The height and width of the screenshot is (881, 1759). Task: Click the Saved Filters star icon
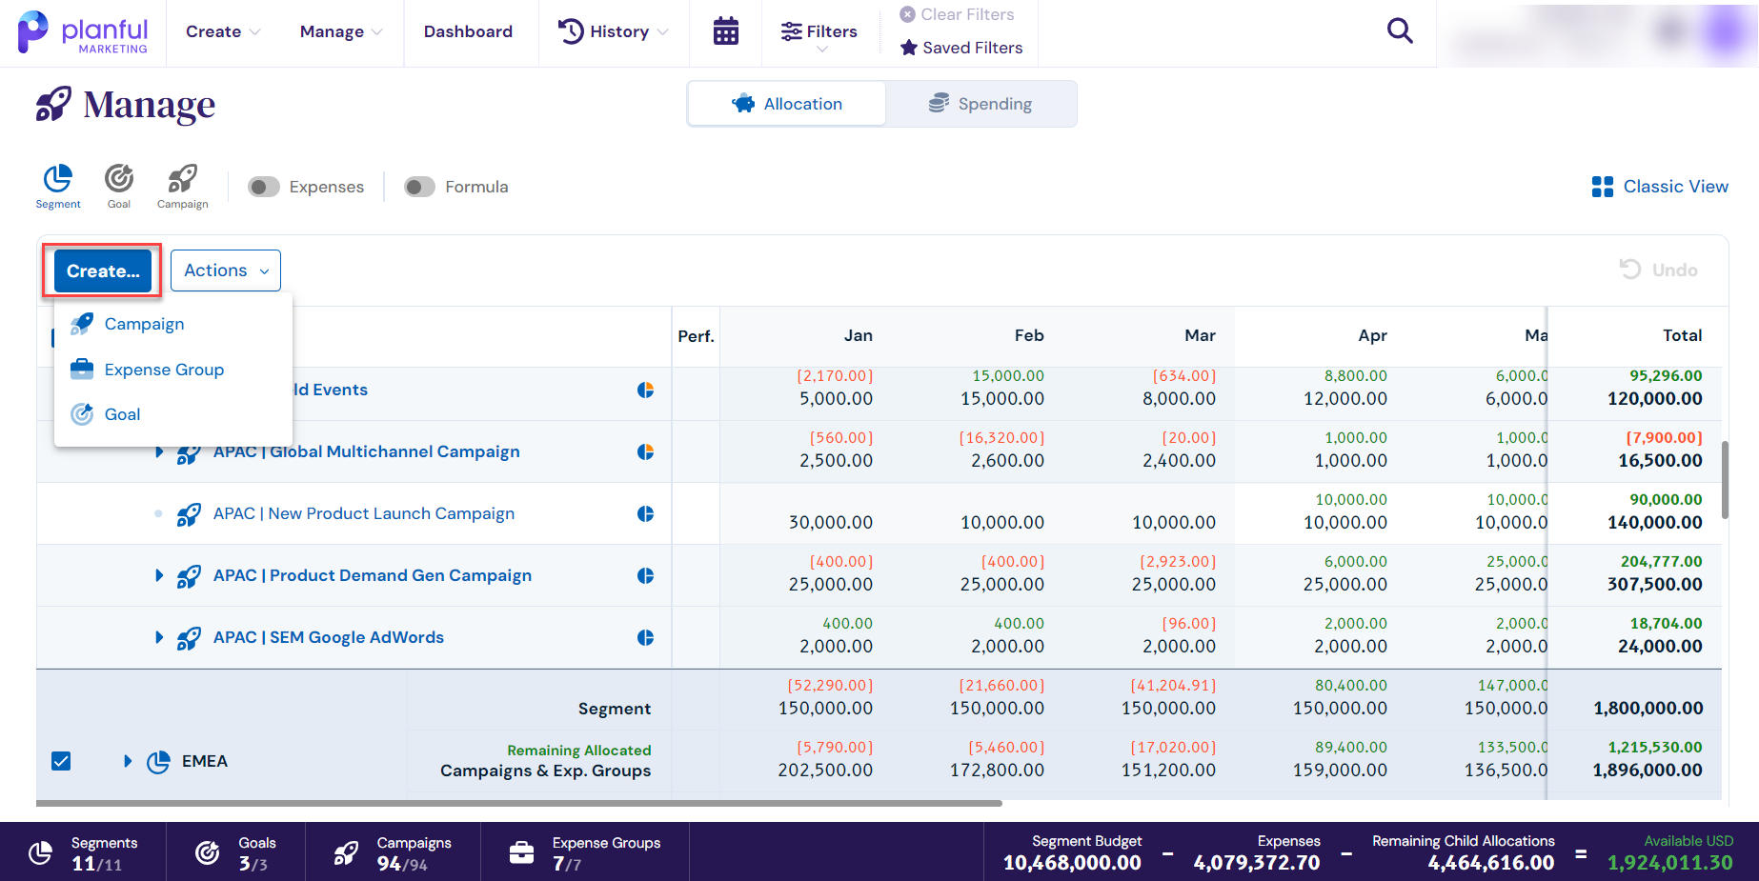[x=909, y=48]
